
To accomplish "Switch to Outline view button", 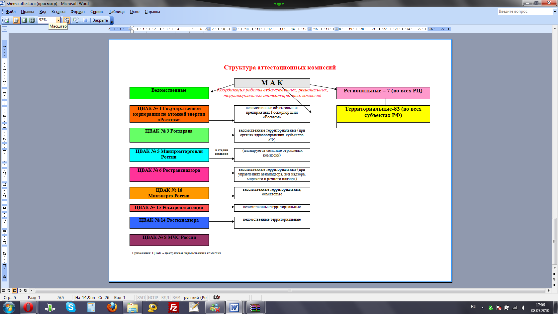I will pyautogui.click(x=20, y=290).
